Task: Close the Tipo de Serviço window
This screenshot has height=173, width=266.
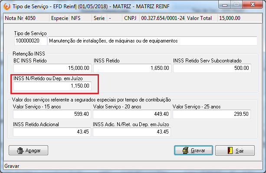Action: 253,5
